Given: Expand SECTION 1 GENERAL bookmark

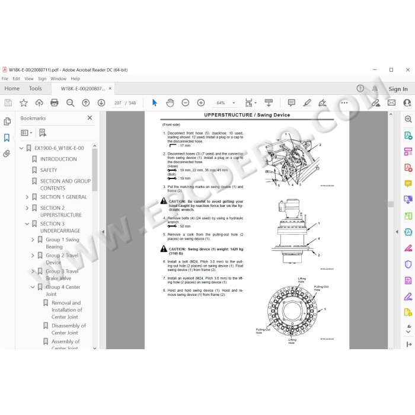Looking at the screenshot, I should [x=27, y=197].
